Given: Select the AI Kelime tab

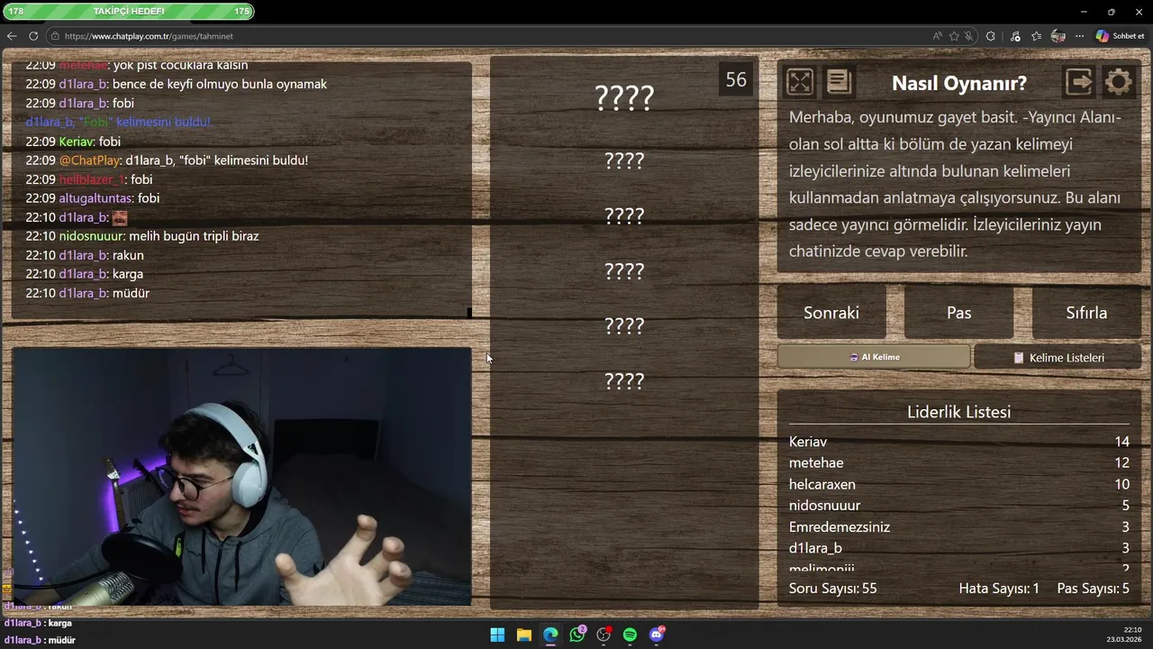Looking at the screenshot, I should pos(874,357).
